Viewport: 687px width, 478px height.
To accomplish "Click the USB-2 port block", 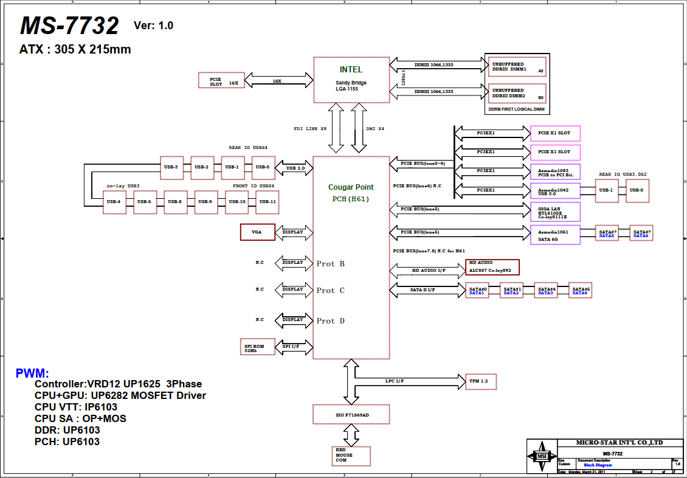I will [202, 167].
